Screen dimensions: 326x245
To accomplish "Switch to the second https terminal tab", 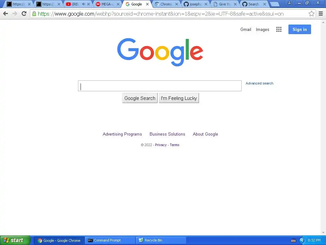I will (48, 4).
